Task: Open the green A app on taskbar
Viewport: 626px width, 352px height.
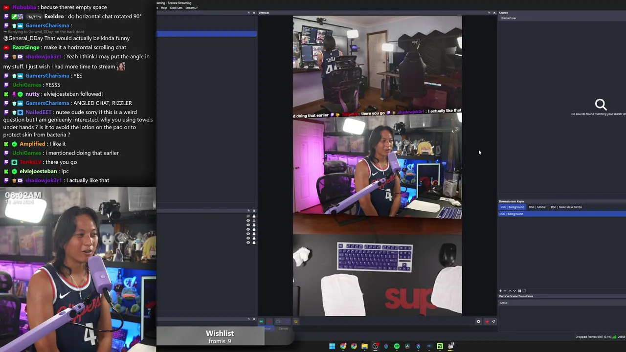Action: point(440,346)
